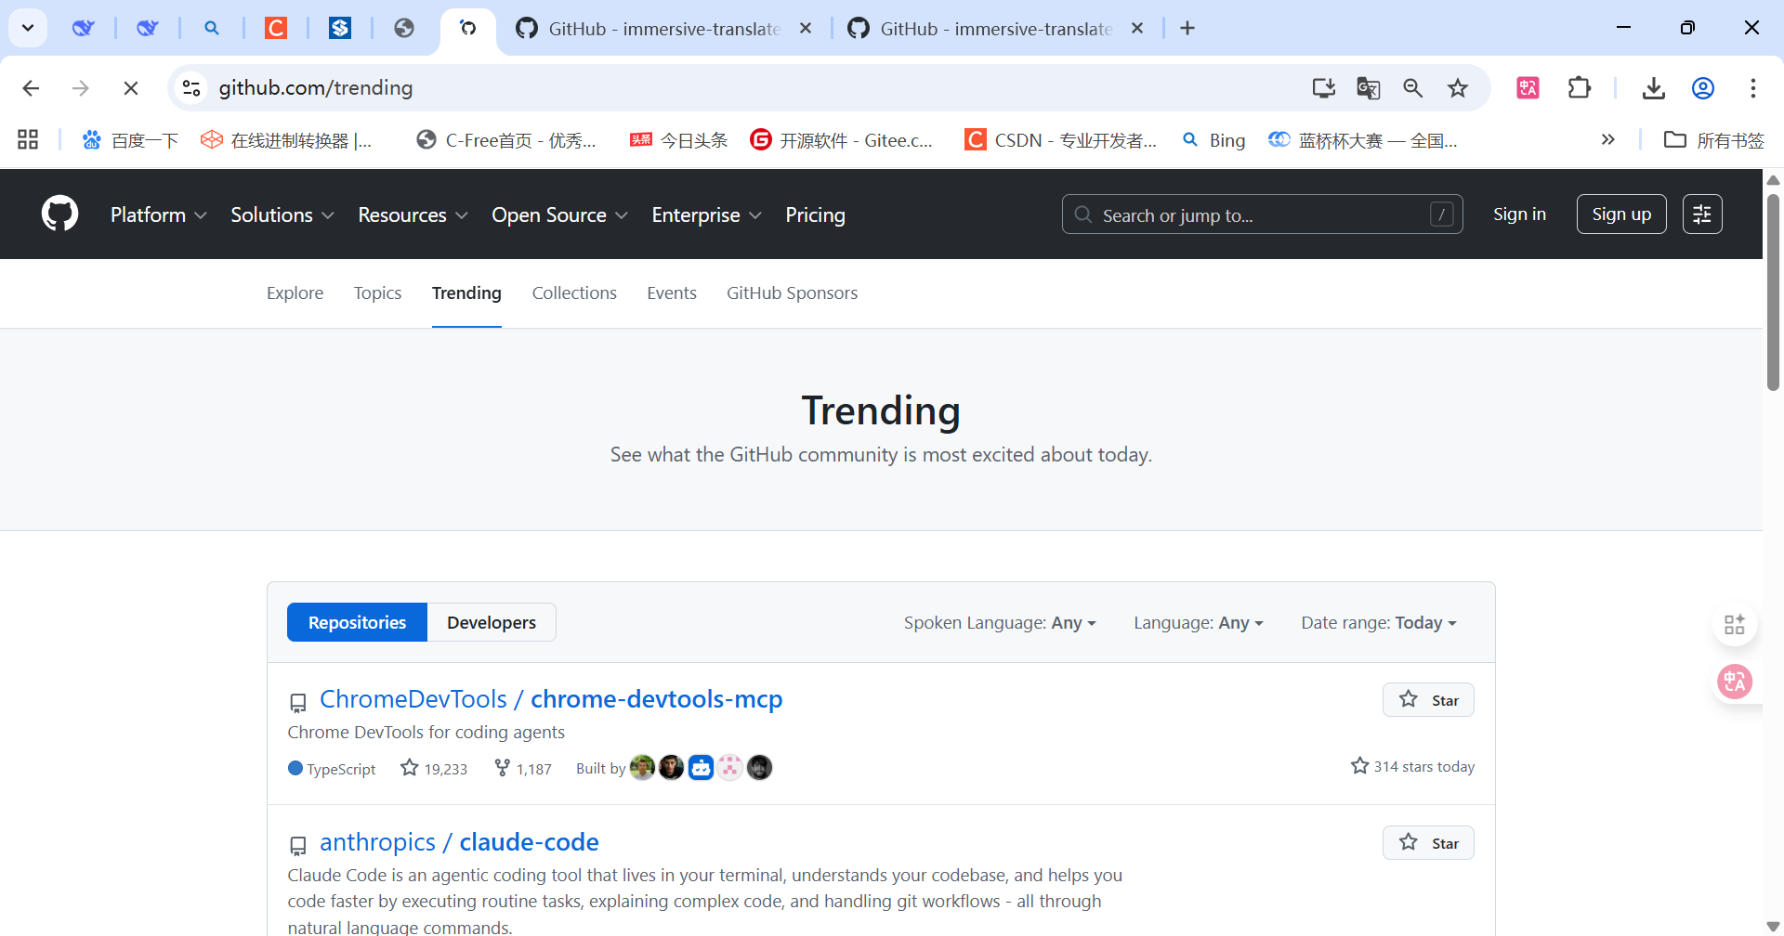Image resolution: width=1784 pixels, height=936 pixels.
Task: Open the ChromeDevTools / chrome-devtools-mcp repository
Action: click(551, 698)
